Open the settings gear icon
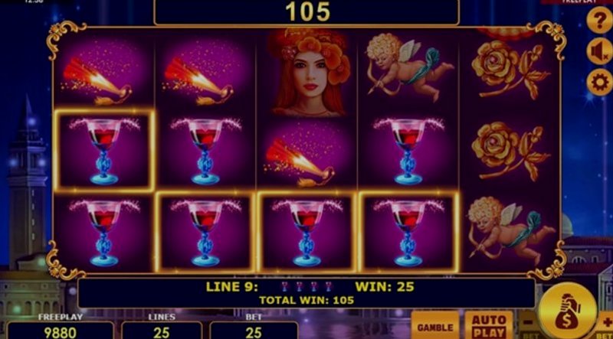613x339 pixels. (599, 83)
